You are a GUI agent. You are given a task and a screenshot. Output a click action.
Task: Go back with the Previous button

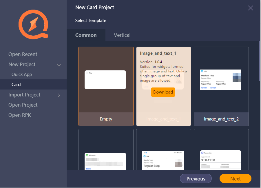(x=196, y=178)
